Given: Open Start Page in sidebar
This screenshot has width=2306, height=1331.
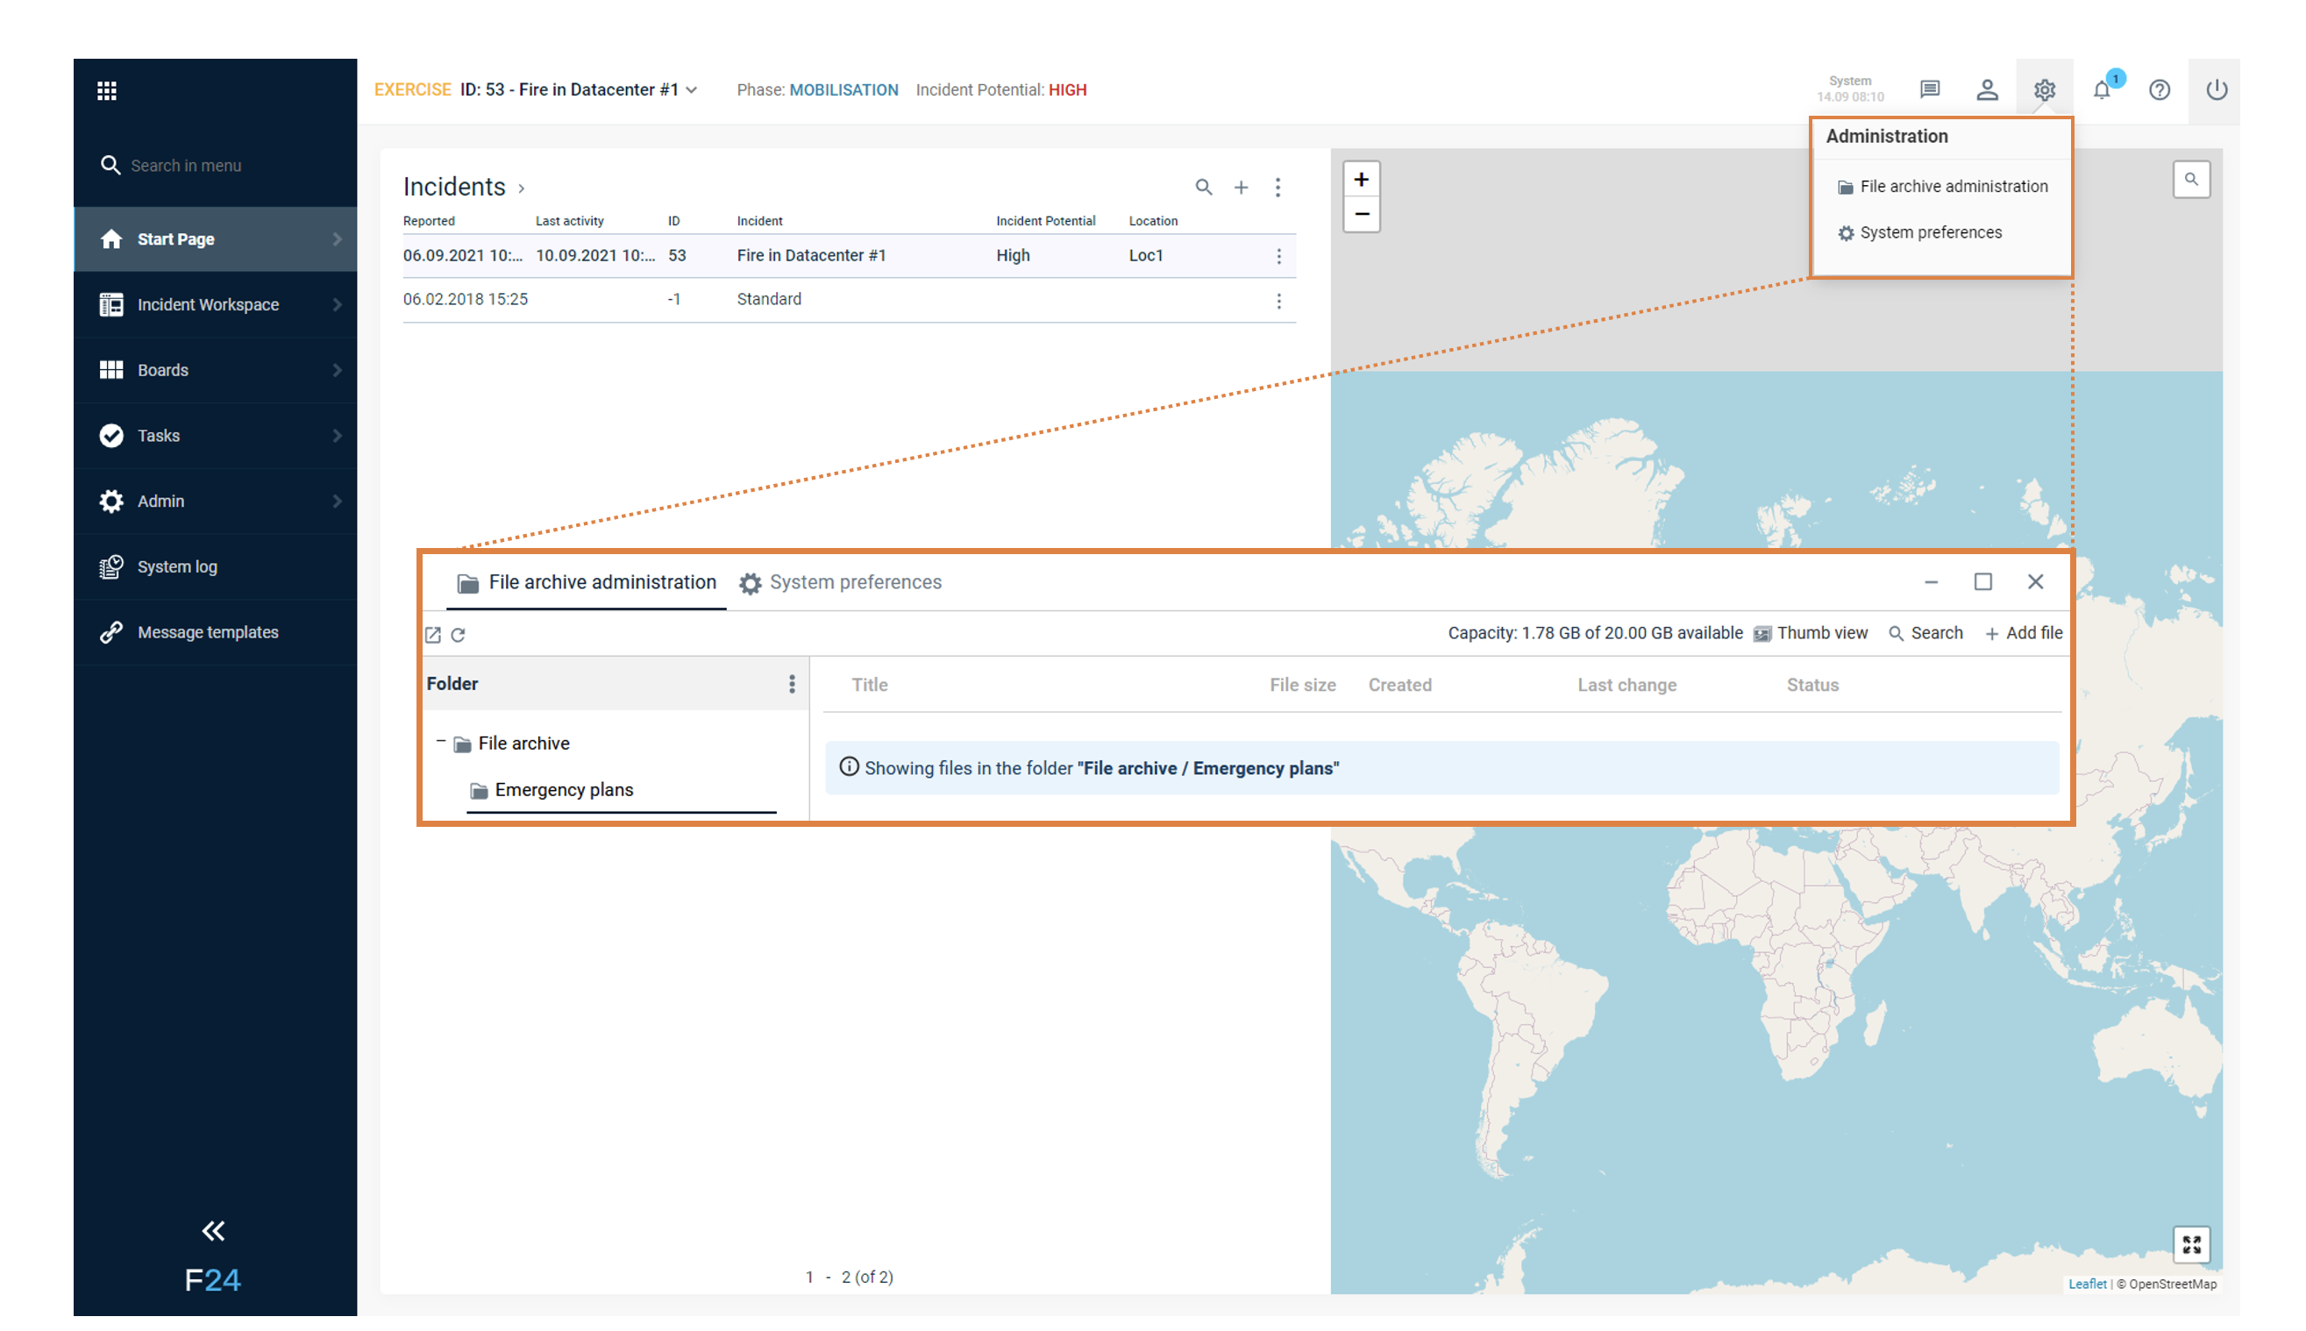Looking at the screenshot, I should 216,239.
